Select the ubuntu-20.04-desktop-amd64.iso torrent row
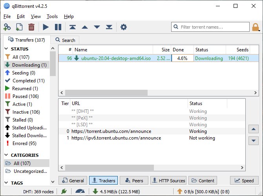Image resolution: width=263 pixels, height=196 pixels. coord(158,58)
